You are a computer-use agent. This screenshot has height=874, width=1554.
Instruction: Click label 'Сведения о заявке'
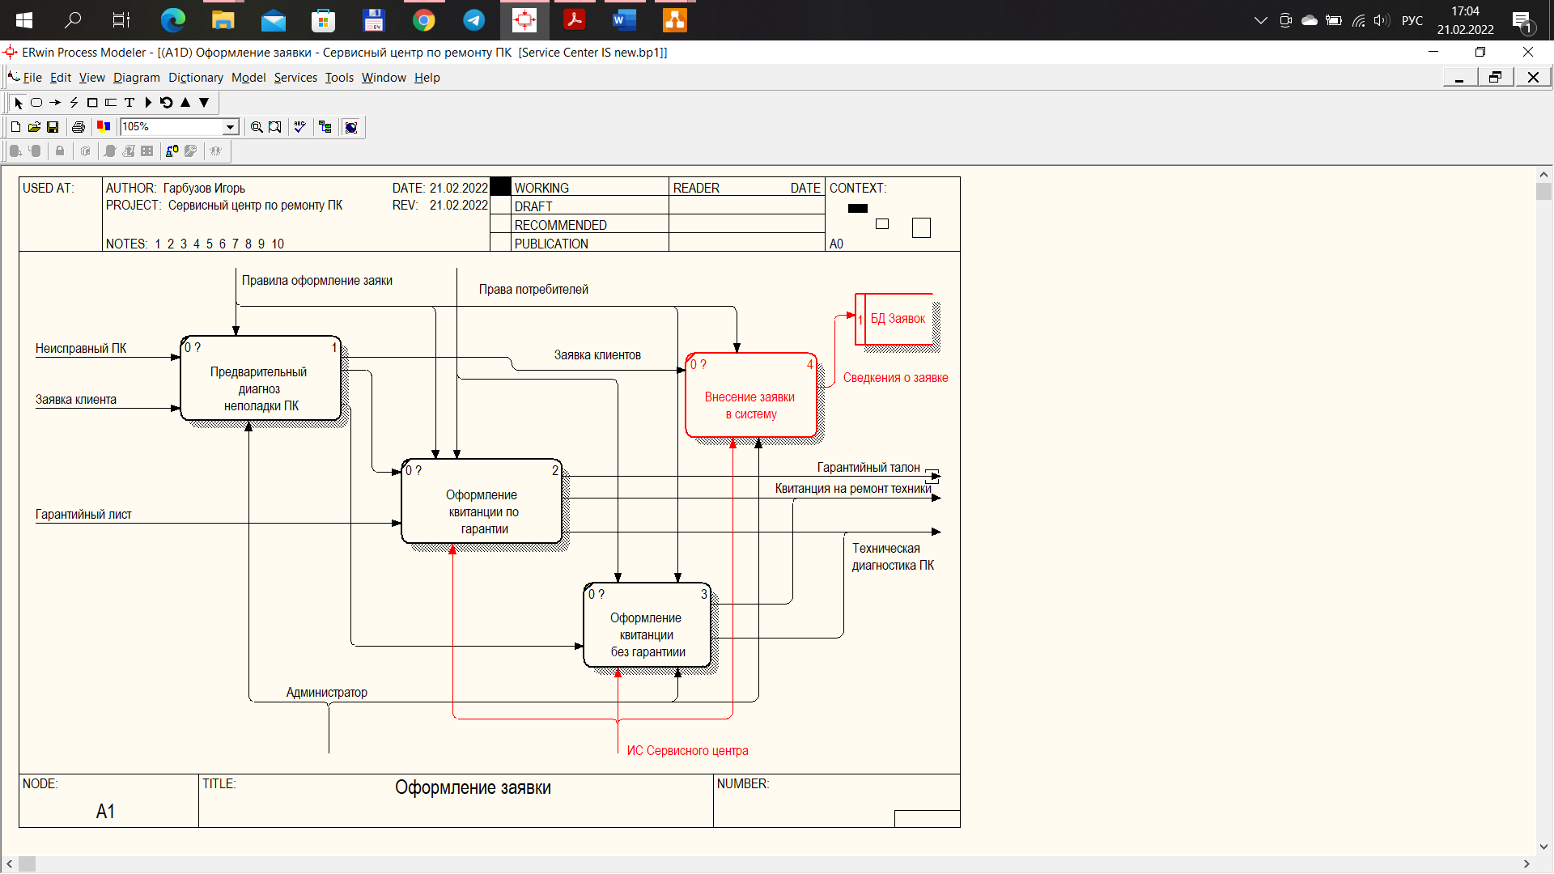point(895,378)
